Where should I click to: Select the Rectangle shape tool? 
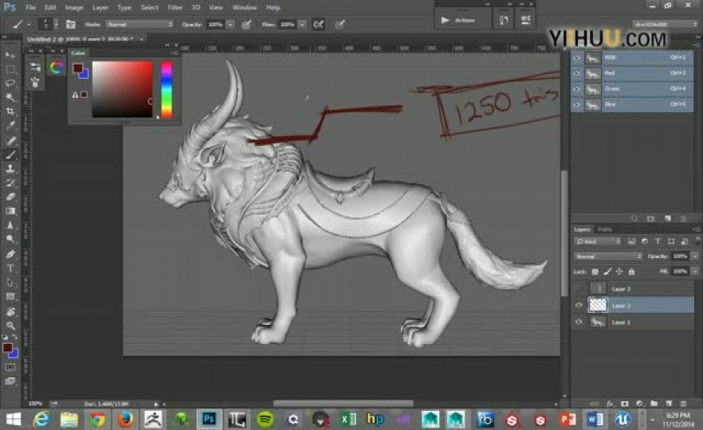[10, 296]
